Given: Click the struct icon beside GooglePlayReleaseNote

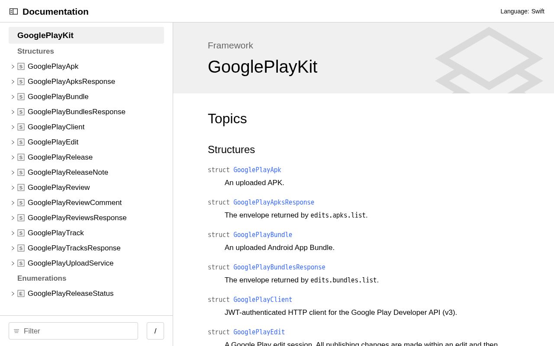Looking at the screenshot, I should tap(21, 173).
